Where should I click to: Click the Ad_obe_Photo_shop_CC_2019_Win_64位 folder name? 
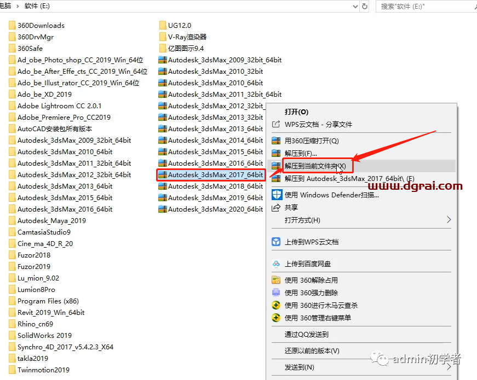point(81,60)
